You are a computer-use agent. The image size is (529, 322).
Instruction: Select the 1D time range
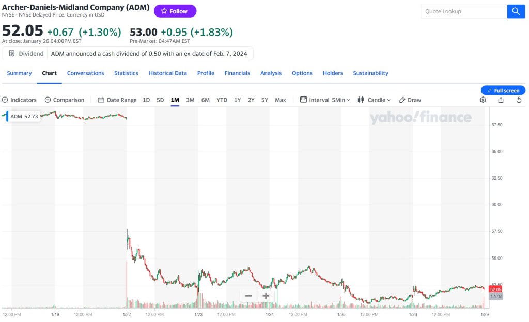(x=146, y=100)
